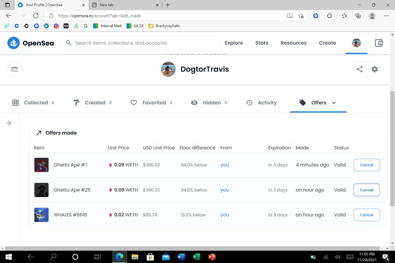Cancel the Ghetto Ape #7 offer

pos(367,165)
